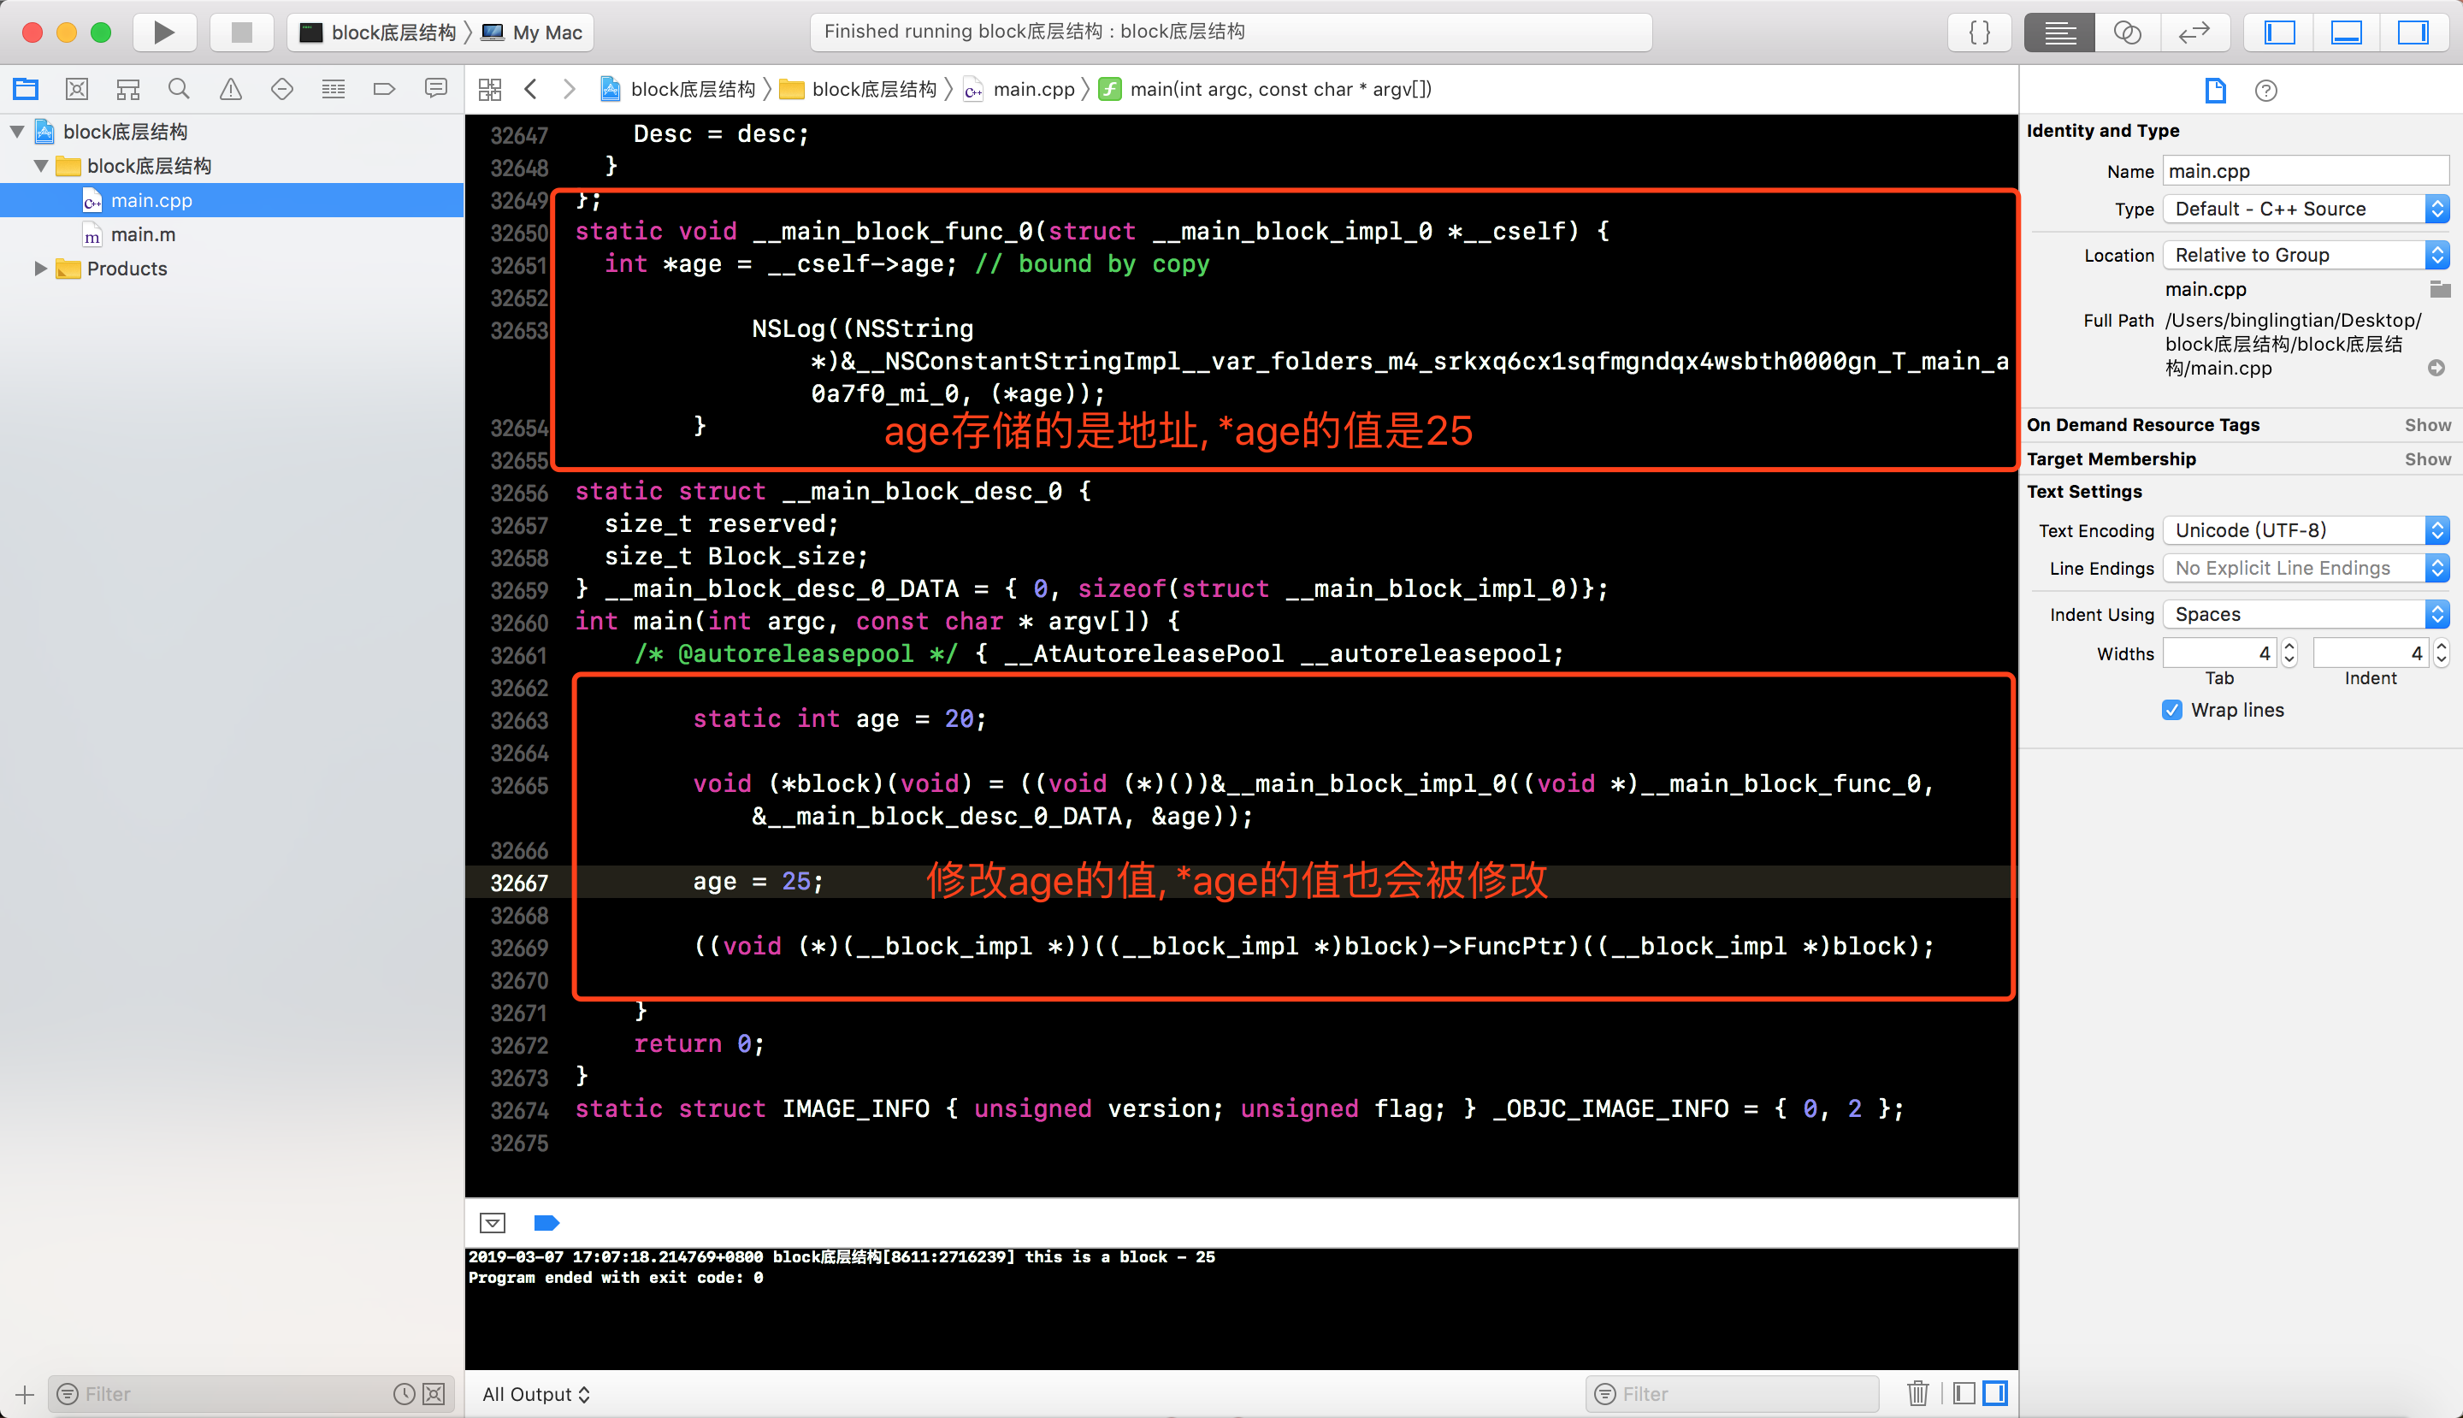Toggle the Wrap lines checkbox
The width and height of the screenshot is (2463, 1418).
point(2172,710)
